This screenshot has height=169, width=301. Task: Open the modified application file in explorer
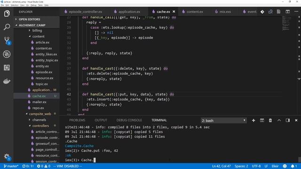41,90
